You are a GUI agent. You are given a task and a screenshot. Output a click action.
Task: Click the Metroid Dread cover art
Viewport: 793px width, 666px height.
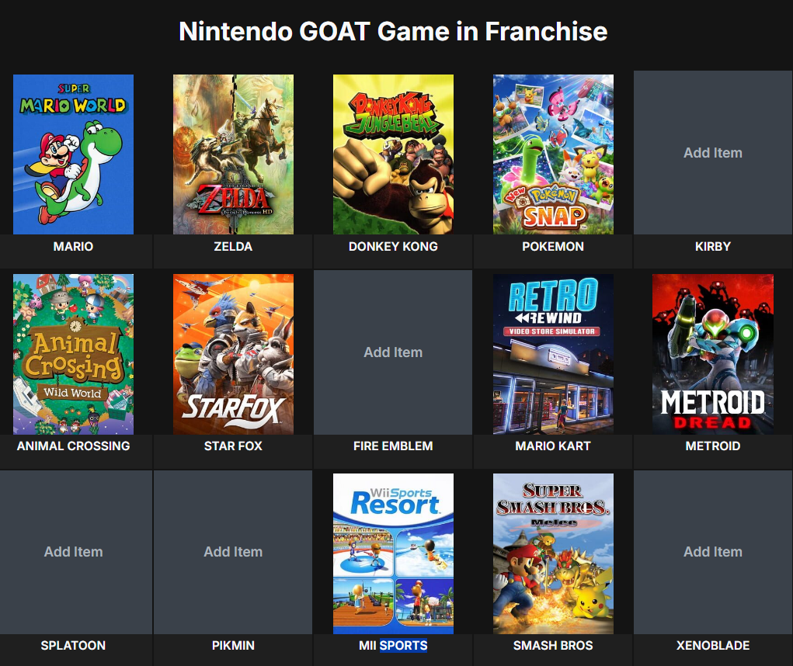pos(712,354)
